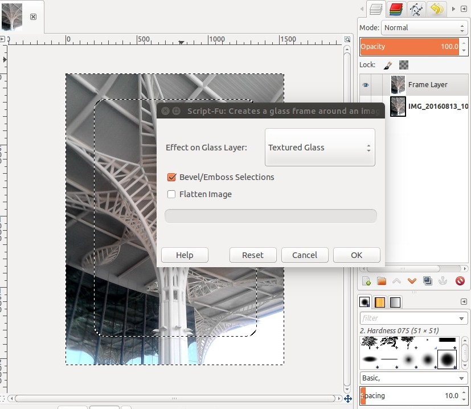Close the Script-Fu dialog window
471x409 pixels.
tap(165, 111)
